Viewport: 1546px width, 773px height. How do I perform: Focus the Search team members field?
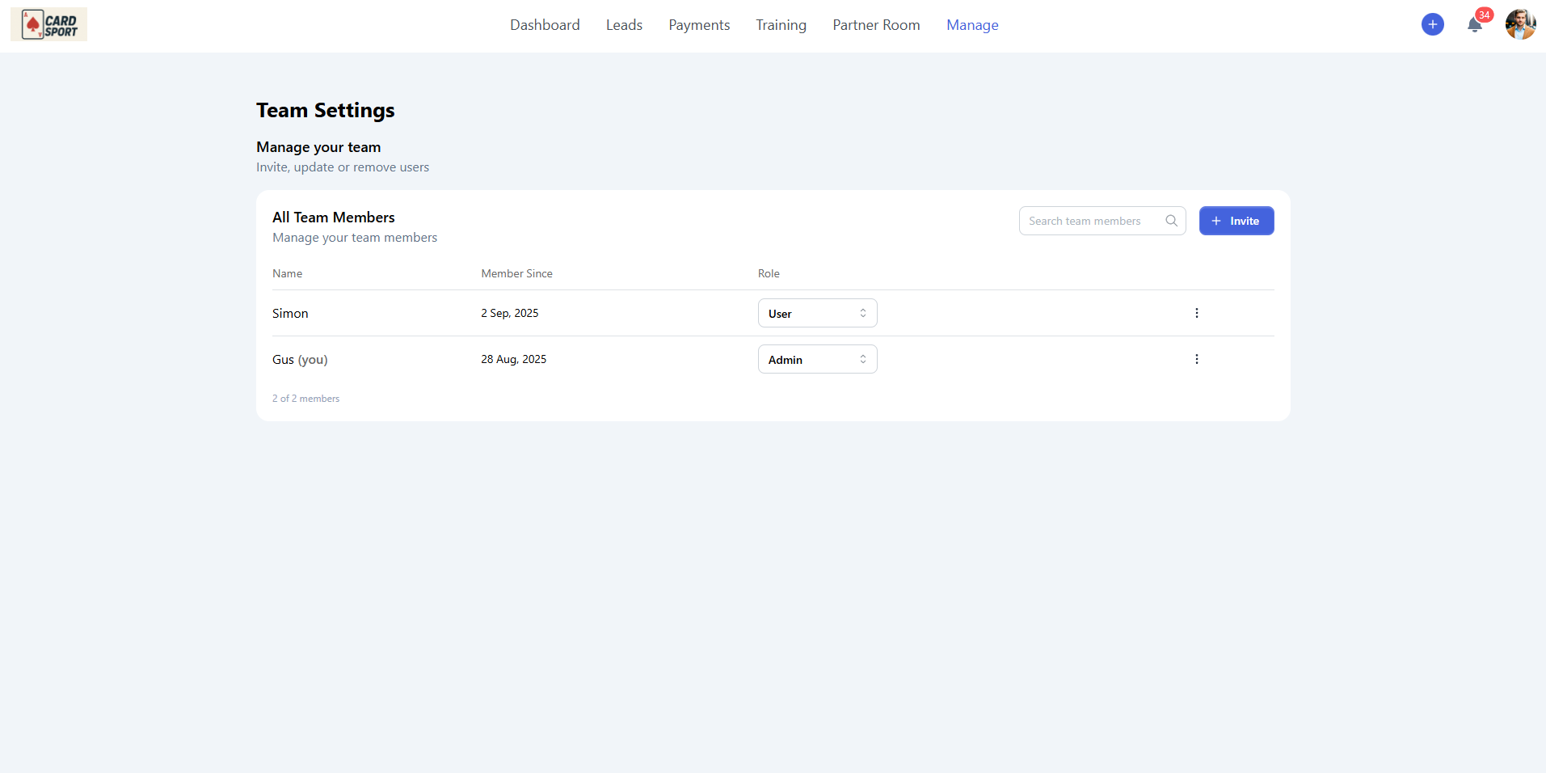tap(1091, 221)
